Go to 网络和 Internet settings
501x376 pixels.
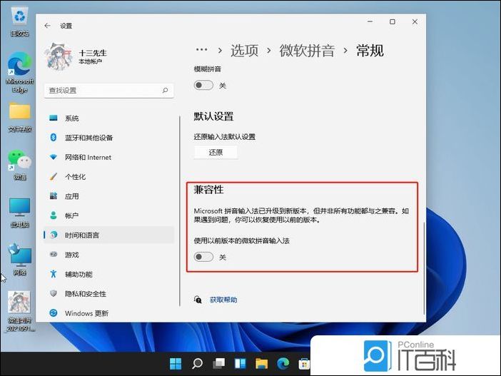tap(108, 157)
